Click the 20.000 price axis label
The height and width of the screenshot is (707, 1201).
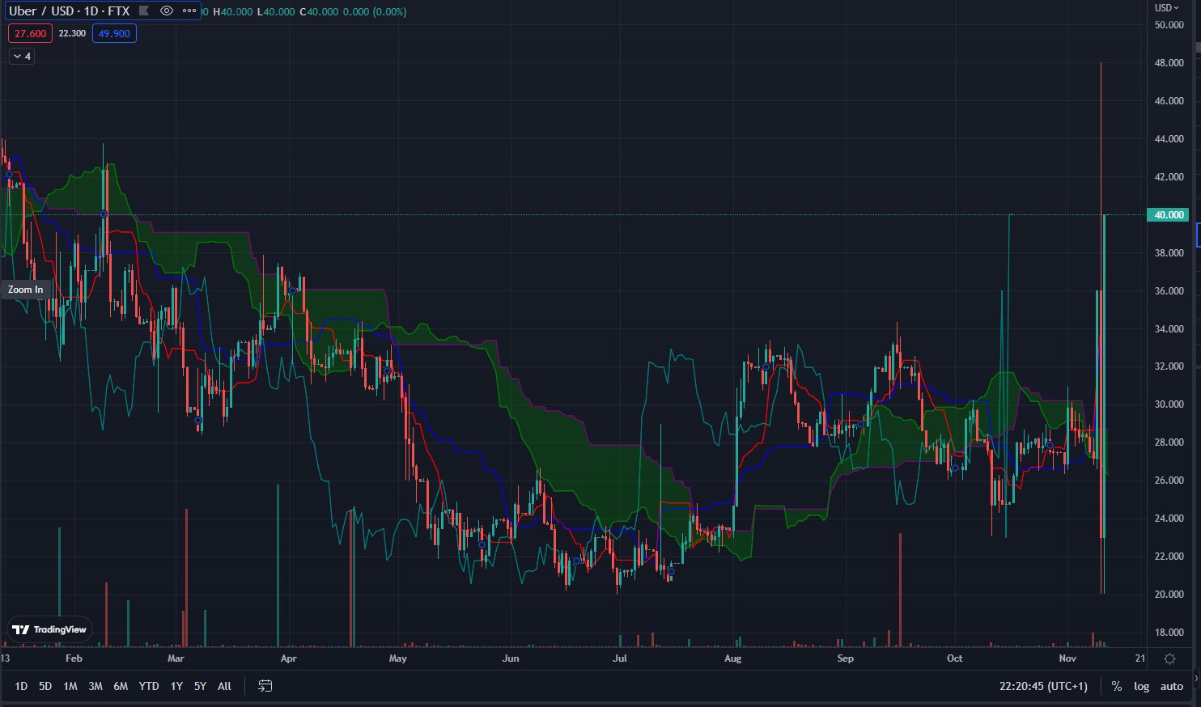[x=1169, y=595]
